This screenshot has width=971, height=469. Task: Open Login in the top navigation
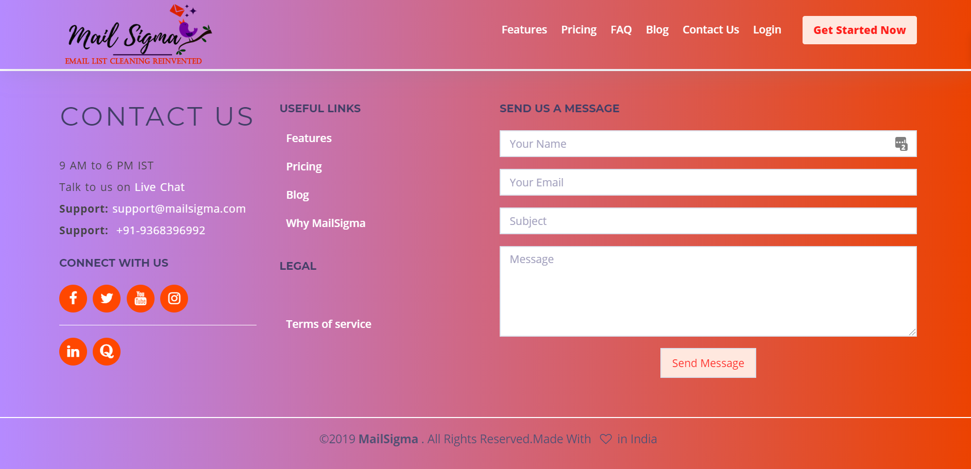point(767,30)
